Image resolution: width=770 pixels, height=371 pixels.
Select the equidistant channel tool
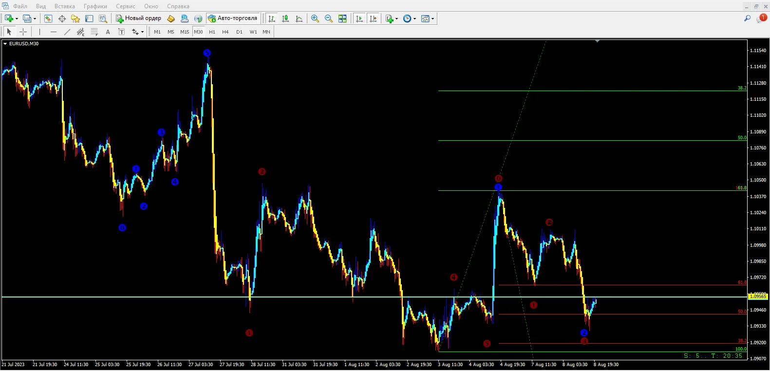pyautogui.click(x=81, y=32)
